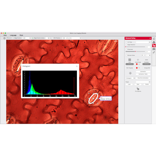Select the Advanced Setting gears sidebar icon
This screenshot has width=156, height=156.
pos(154,45)
